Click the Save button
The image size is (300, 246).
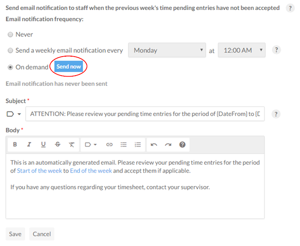(x=15, y=234)
